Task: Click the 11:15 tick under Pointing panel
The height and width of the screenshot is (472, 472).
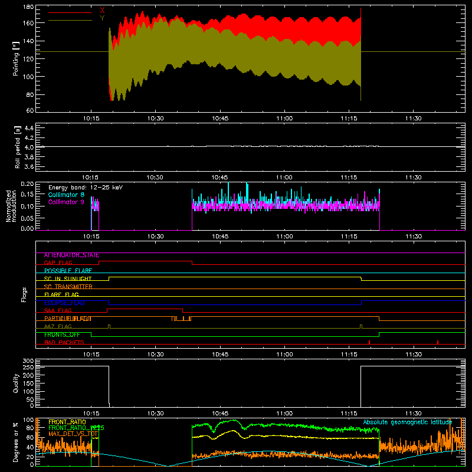Action: [349, 119]
